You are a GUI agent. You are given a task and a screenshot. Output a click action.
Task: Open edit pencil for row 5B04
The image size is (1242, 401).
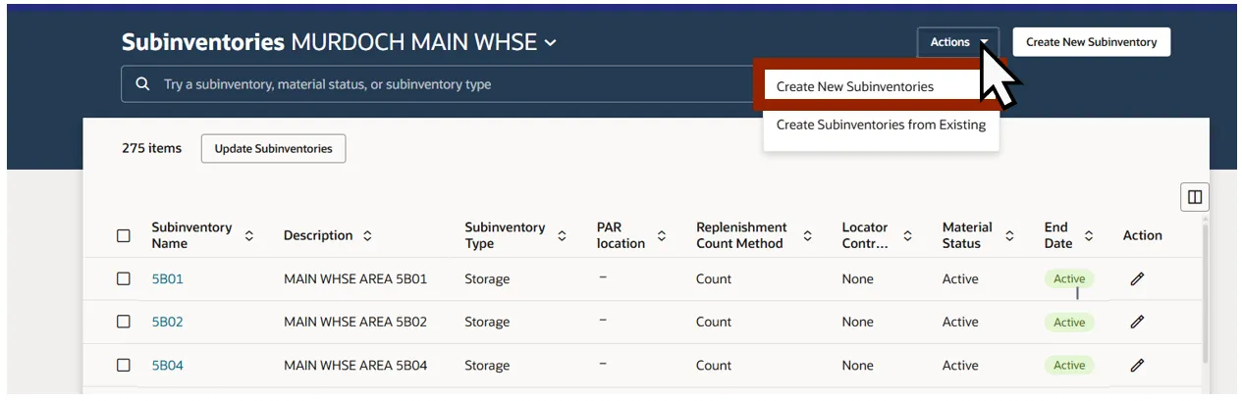[x=1137, y=365]
